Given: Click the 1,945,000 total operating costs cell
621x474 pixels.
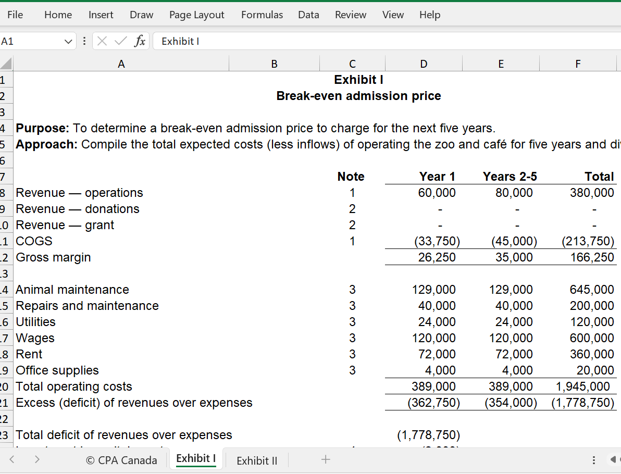Looking at the screenshot, I should (x=582, y=386).
